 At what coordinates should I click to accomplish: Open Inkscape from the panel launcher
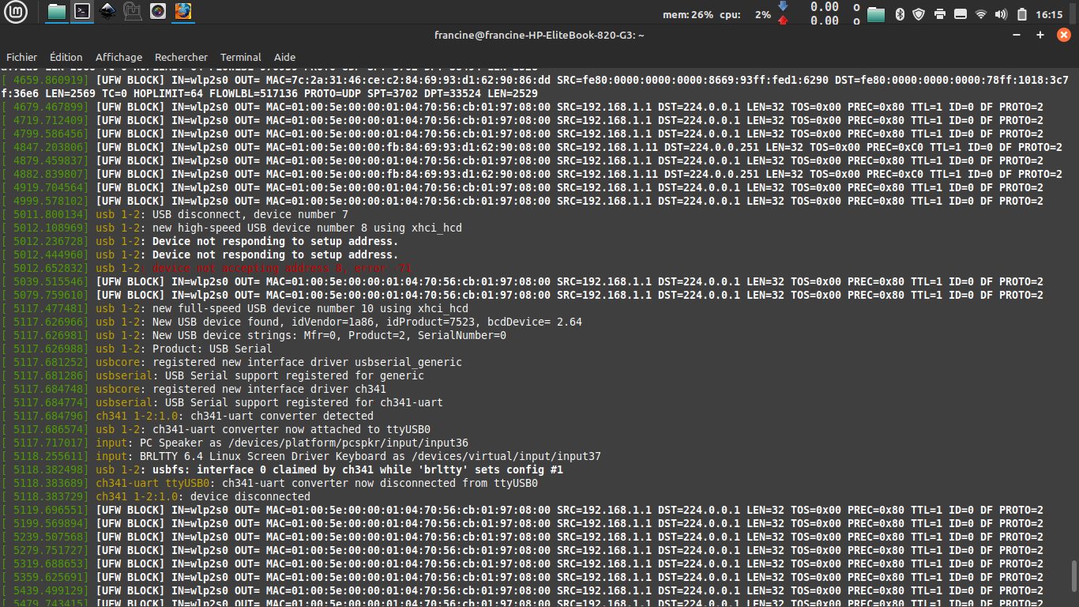107,12
